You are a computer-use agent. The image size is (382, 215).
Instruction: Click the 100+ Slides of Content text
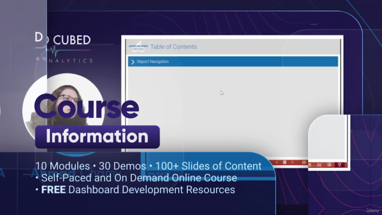coord(208,166)
